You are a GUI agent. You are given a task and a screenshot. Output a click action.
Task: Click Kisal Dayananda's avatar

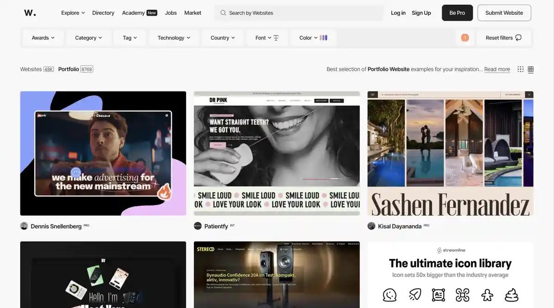tap(371, 226)
